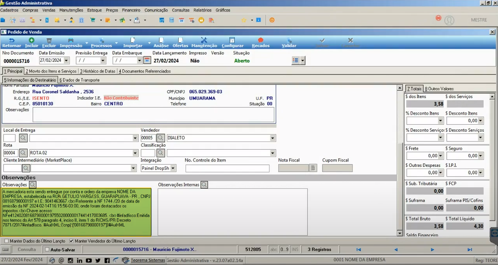Click the No. Controle do Item field
The height and width of the screenshot is (265, 498).
coord(228,168)
